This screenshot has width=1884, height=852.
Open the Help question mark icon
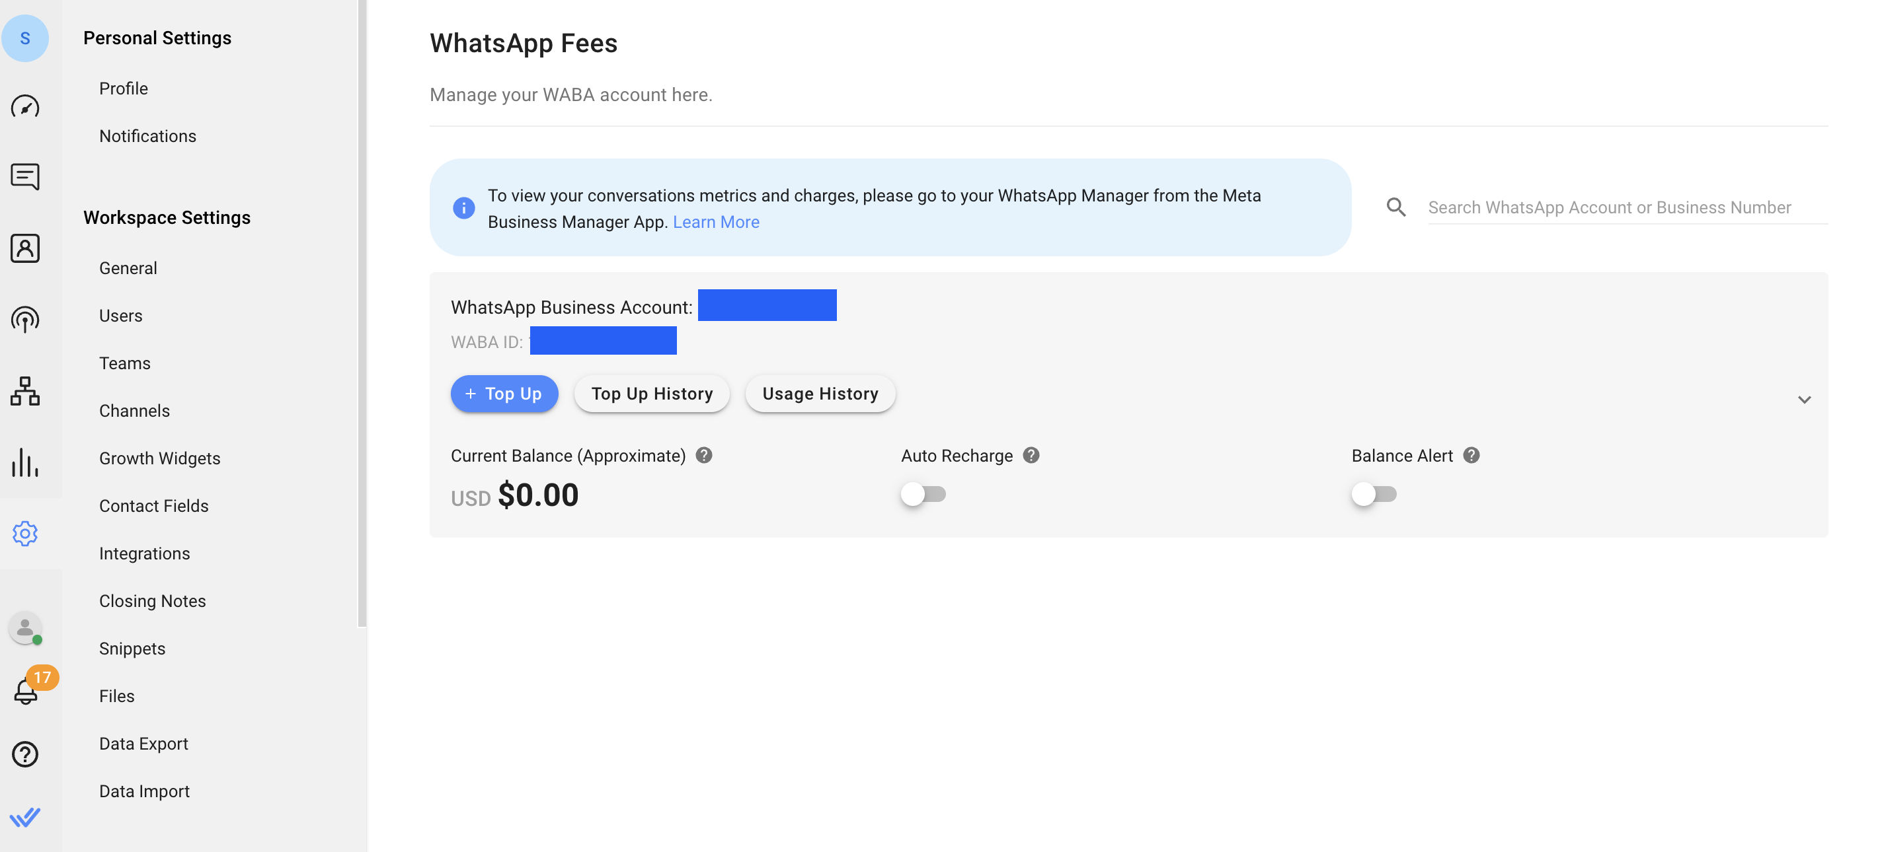click(x=25, y=754)
